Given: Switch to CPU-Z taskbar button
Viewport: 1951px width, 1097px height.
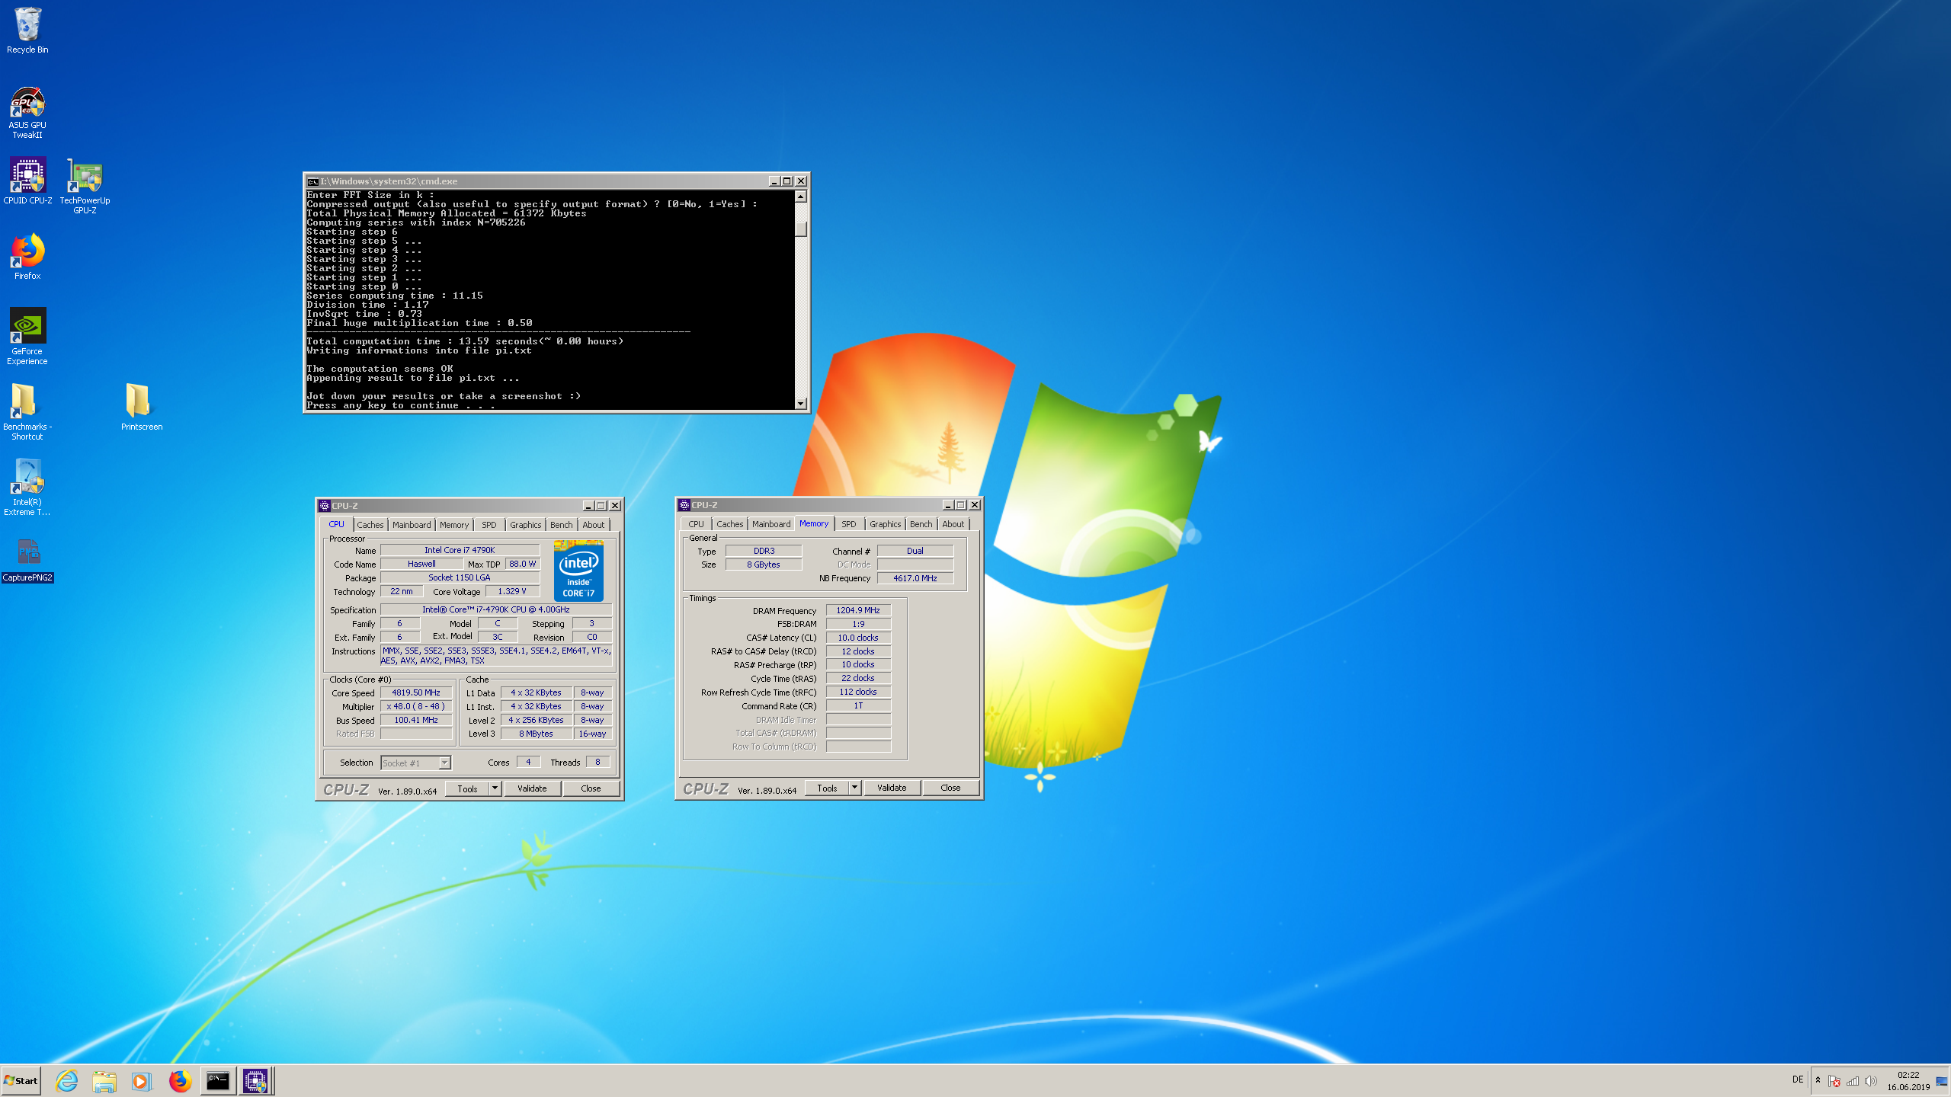Looking at the screenshot, I should click(x=255, y=1080).
